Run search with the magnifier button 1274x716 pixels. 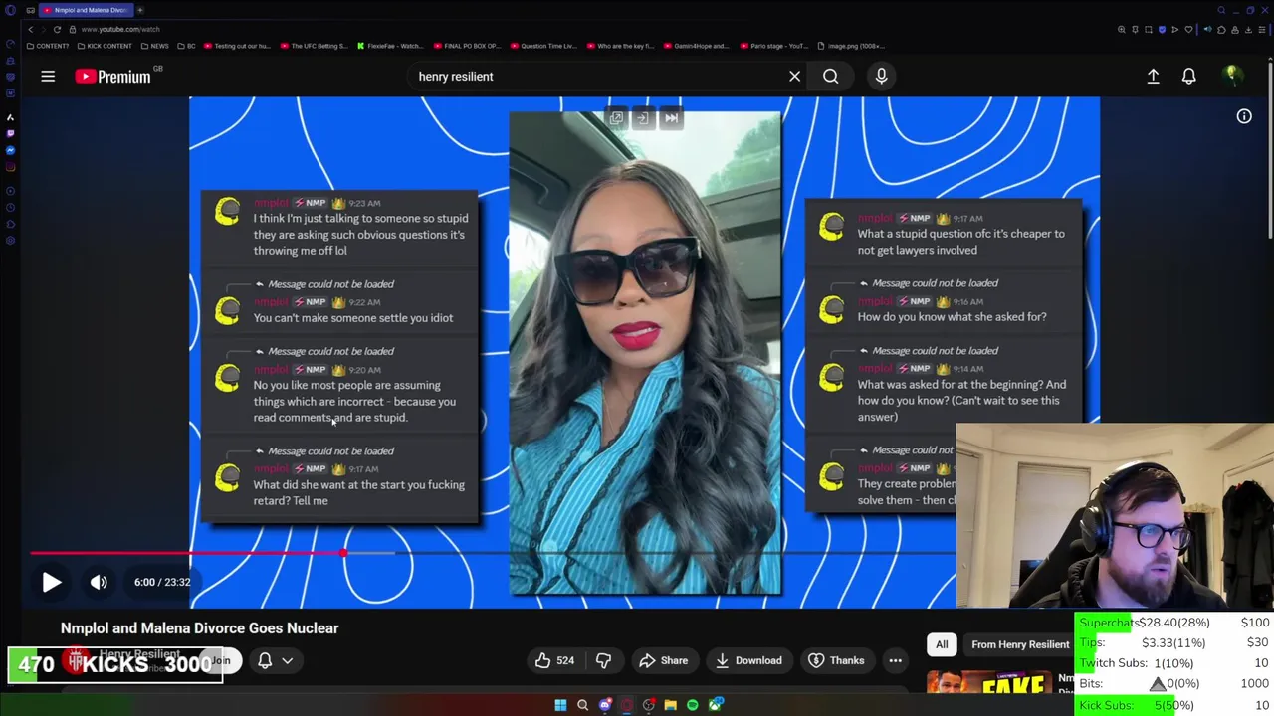pos(830,76)
